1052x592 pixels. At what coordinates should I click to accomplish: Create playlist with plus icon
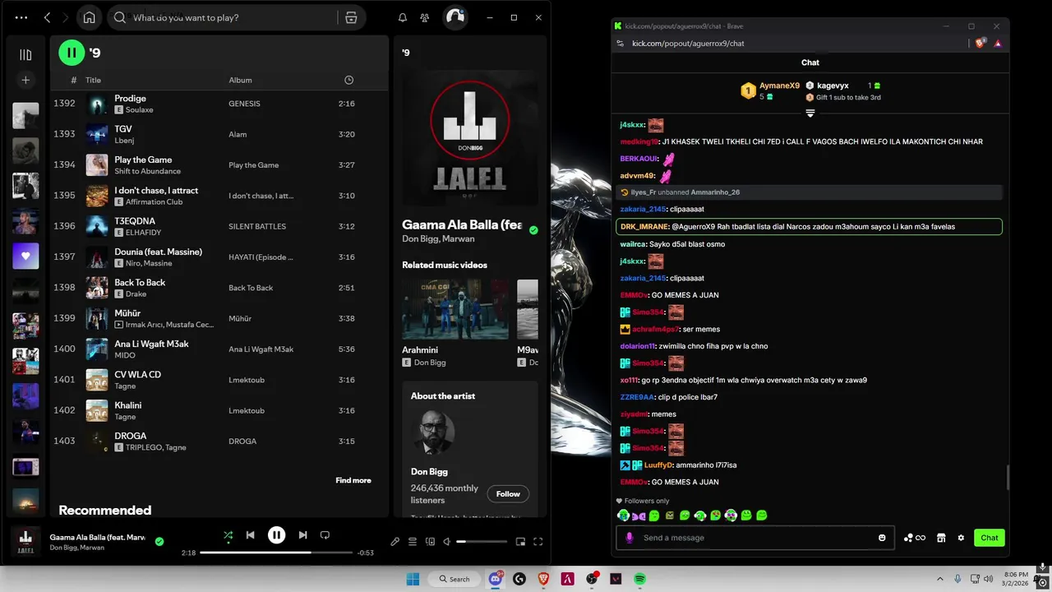25,80
